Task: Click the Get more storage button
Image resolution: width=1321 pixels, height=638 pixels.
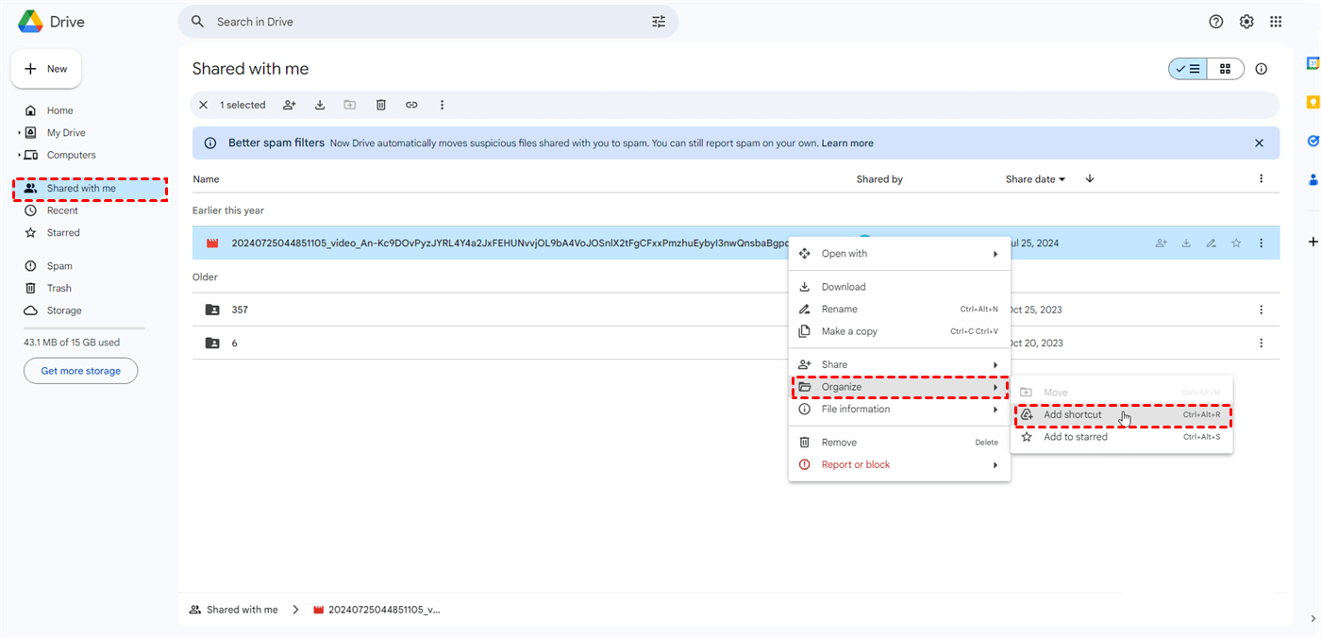Action: [80, 371]
